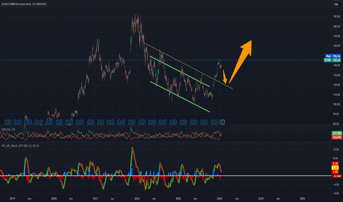Click the dark red histogram value -0.1443

337,176
